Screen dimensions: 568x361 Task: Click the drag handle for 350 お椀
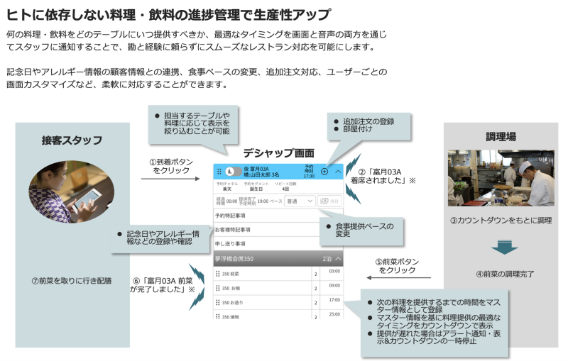pos(218,288)
